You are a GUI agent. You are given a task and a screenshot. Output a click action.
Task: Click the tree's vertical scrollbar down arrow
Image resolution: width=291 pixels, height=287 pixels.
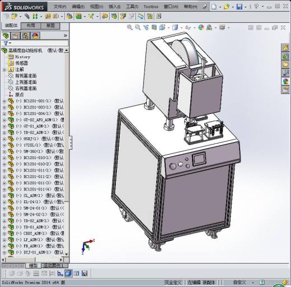(x=67, y=254)
